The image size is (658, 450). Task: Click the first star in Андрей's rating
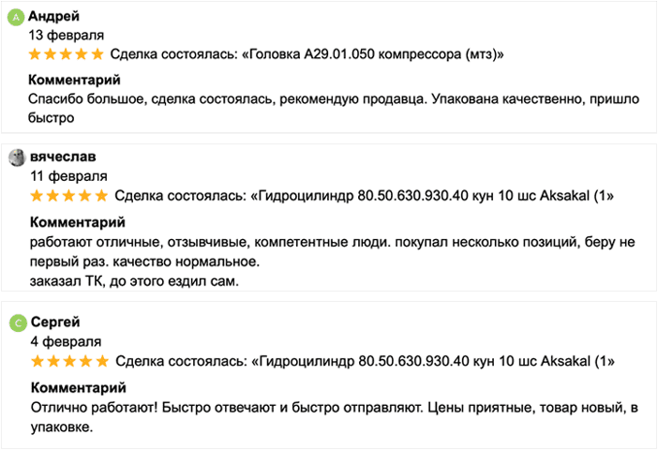[x=37, y=53]
